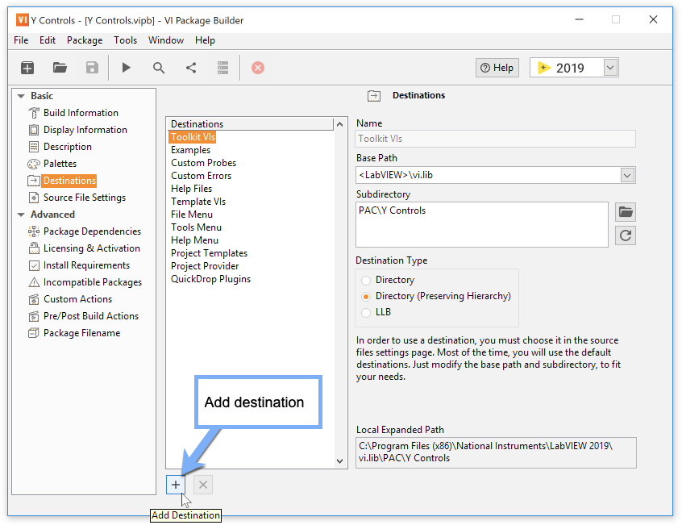
Task: Select Help Files destination
Action: (x=191, y=189)
